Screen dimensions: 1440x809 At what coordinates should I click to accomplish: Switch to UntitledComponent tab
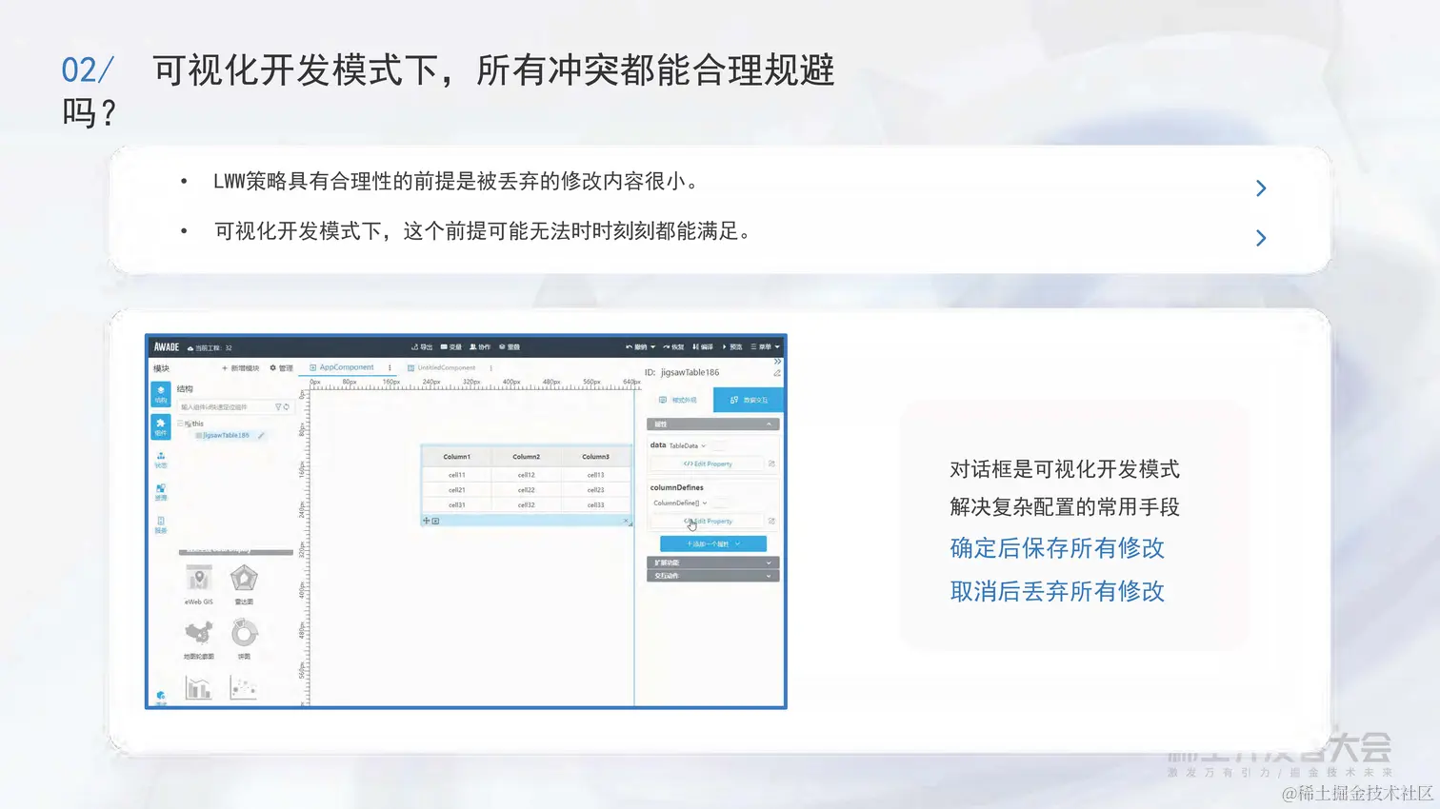click(x=441, y=367)
